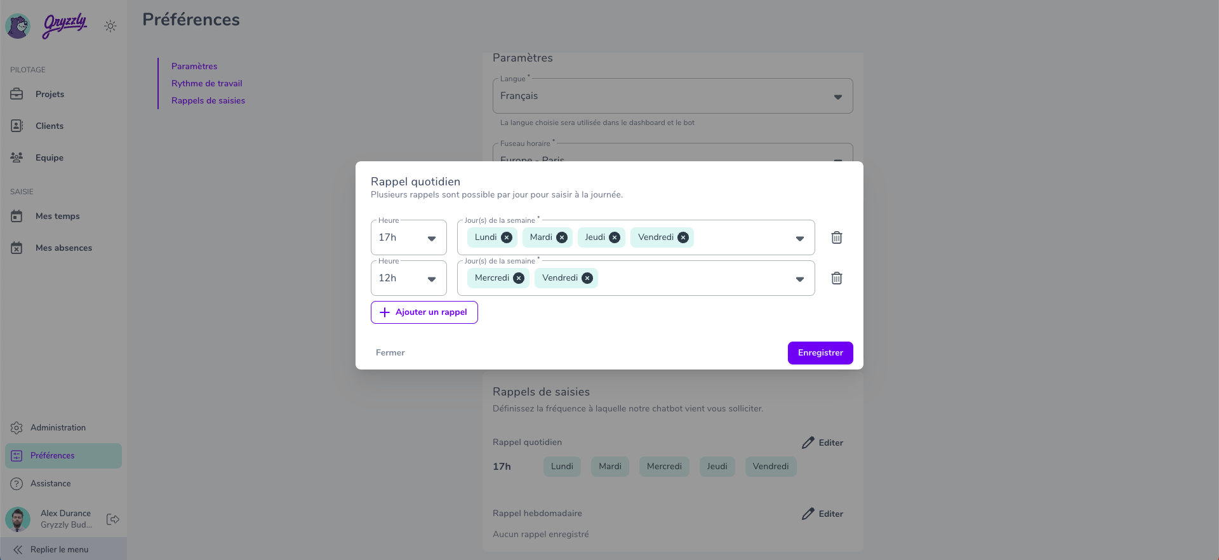Delete the 17h reminder row

837,237
